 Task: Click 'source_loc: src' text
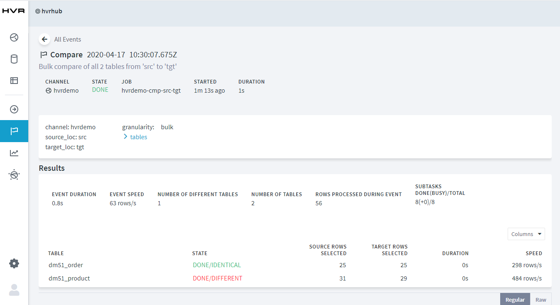[x=66, y=137]
